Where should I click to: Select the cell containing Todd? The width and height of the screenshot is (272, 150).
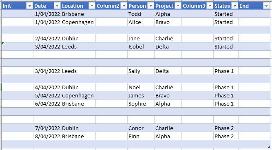tap(141, 14)
